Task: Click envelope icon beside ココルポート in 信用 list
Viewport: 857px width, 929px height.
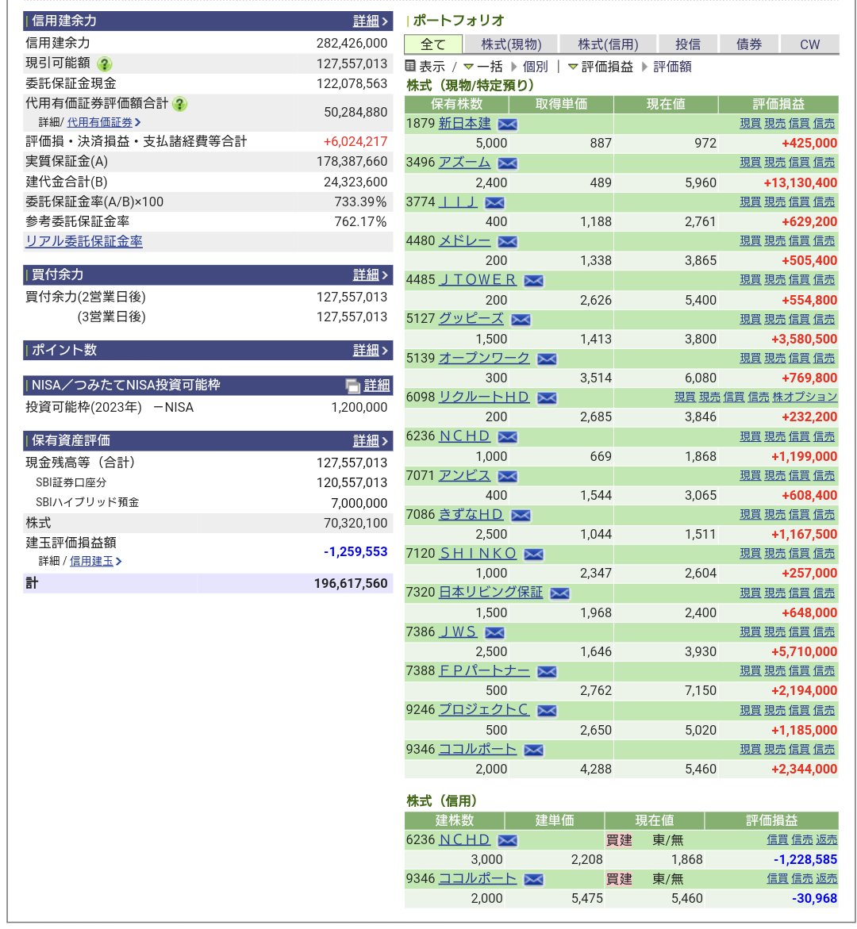Action: tap(533, 880)
